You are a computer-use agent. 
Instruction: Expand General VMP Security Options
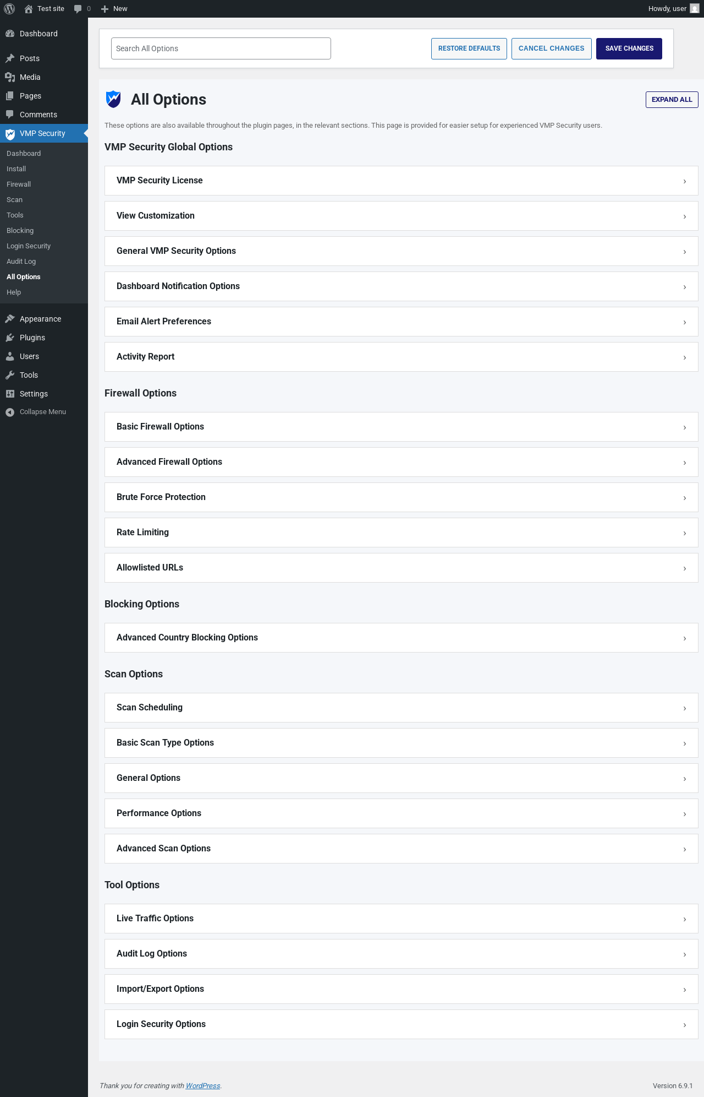pyautogui.click(x=402, y=251)
